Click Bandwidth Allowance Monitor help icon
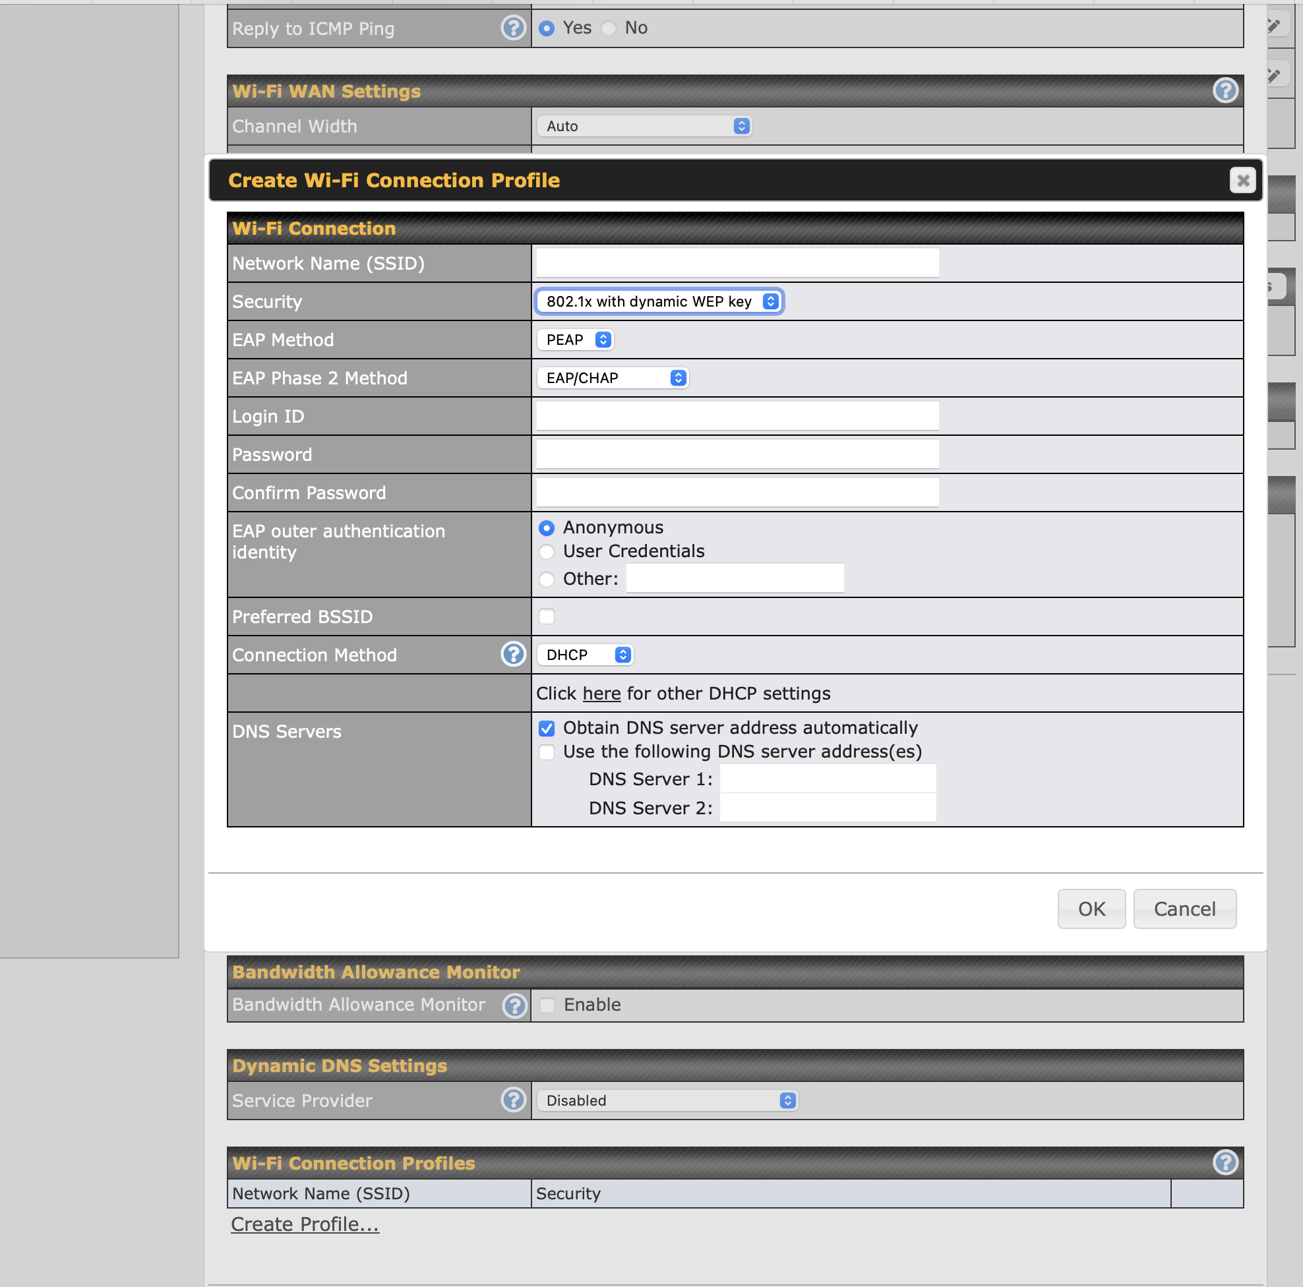Image resolution: width=1303 pixels, height=1287 pixels. coord(514,1005)
